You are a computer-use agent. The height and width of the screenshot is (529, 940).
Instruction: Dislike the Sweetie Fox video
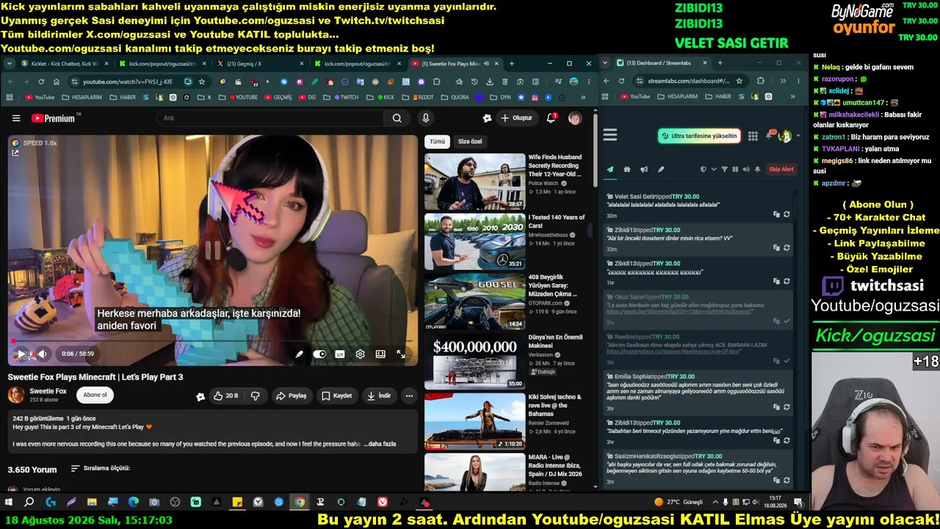point(256,396)
